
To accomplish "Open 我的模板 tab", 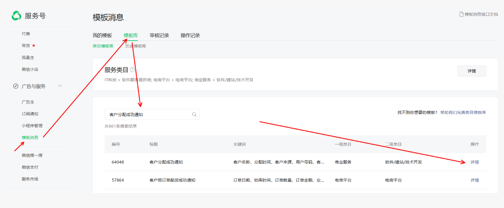I will 102,36.
